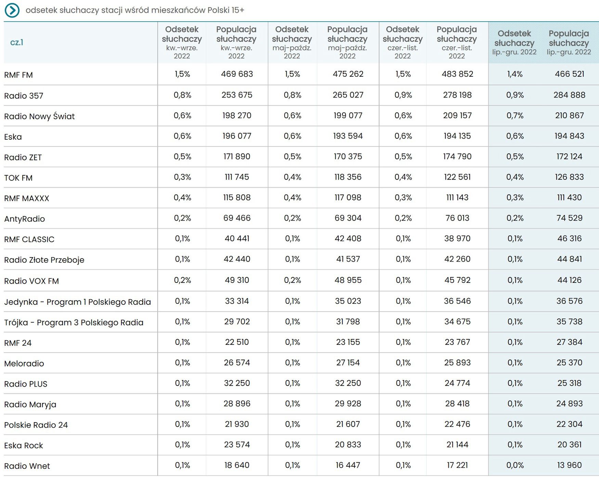599x478 pixels.
Task: Click Populacja słuchaczy maj-paźdz. 2022 header
Action: [x=347, y=42]
